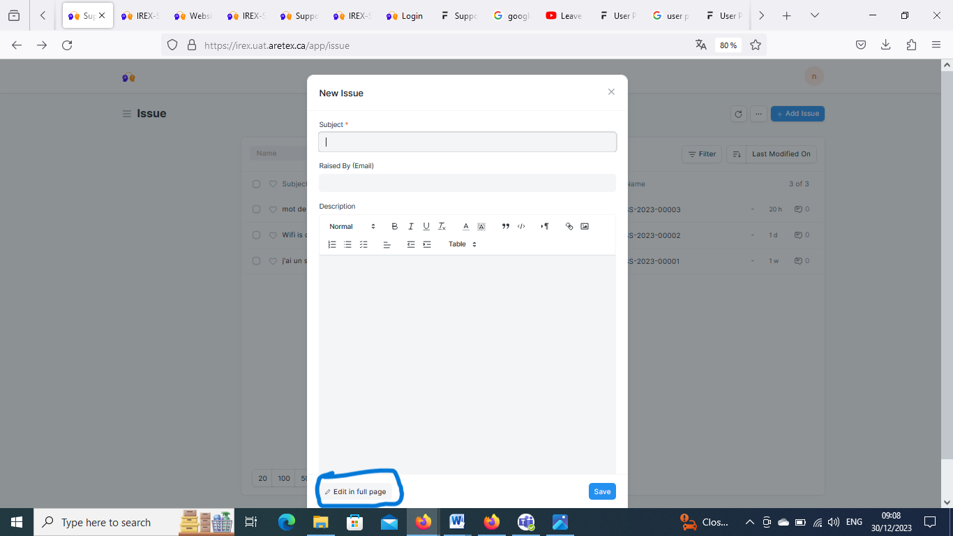Screen dimensions: 953x536
Task: Open the Windows Start menu
Action: click(17, 522)
